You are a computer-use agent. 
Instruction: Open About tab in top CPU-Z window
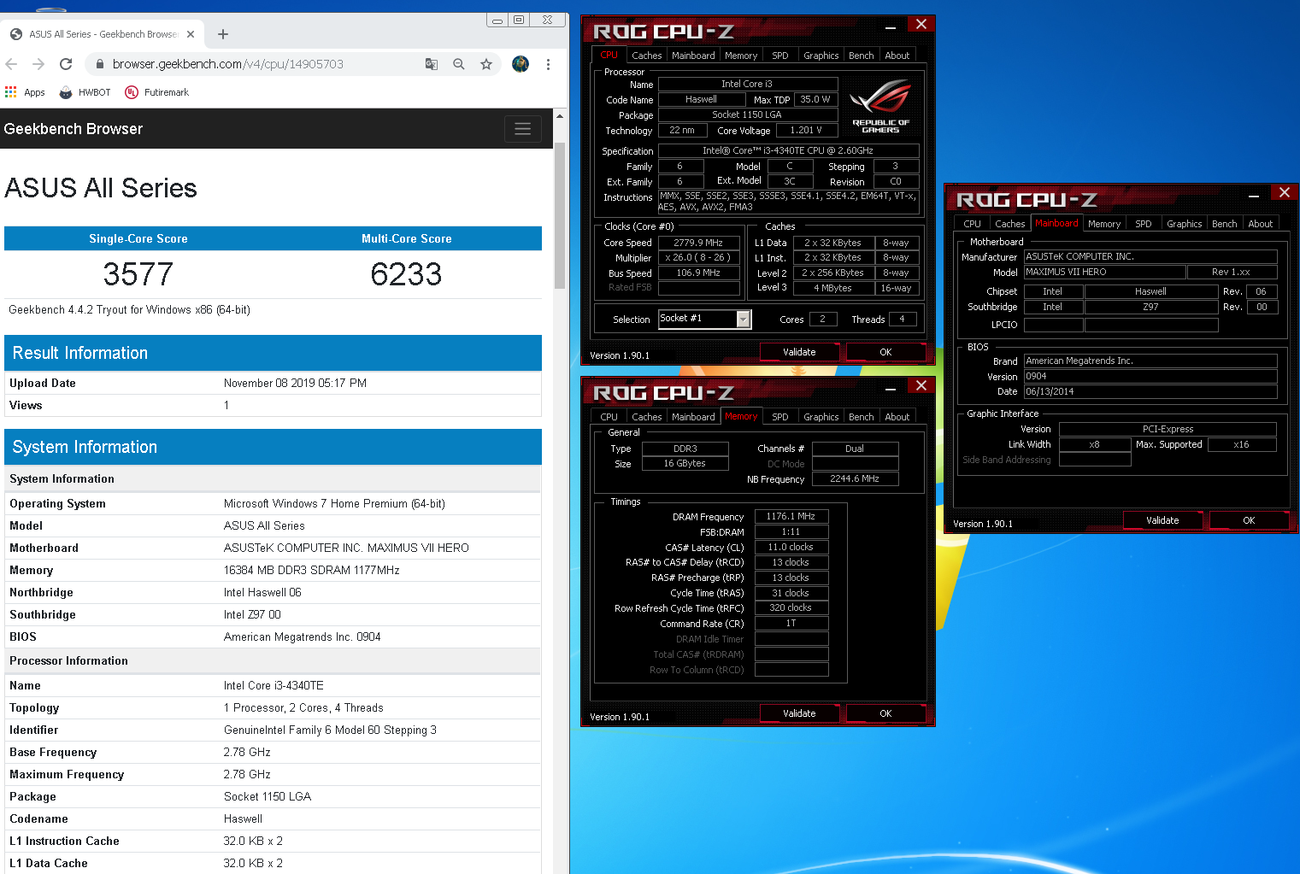point(897,56)
